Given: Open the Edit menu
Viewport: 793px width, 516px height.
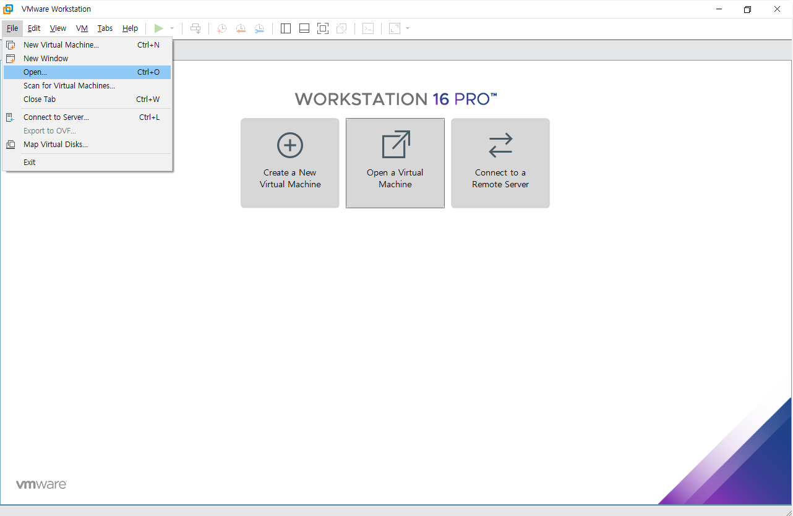Looking at the screenshot, I should [34, 28].
